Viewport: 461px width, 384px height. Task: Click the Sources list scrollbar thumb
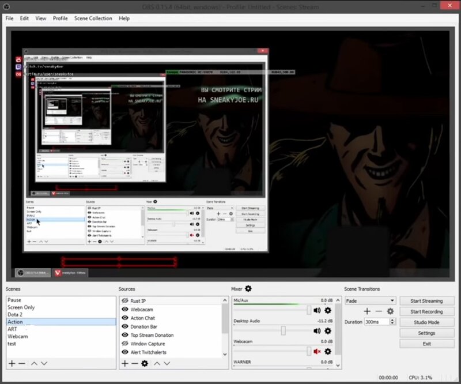click(225, 318)
